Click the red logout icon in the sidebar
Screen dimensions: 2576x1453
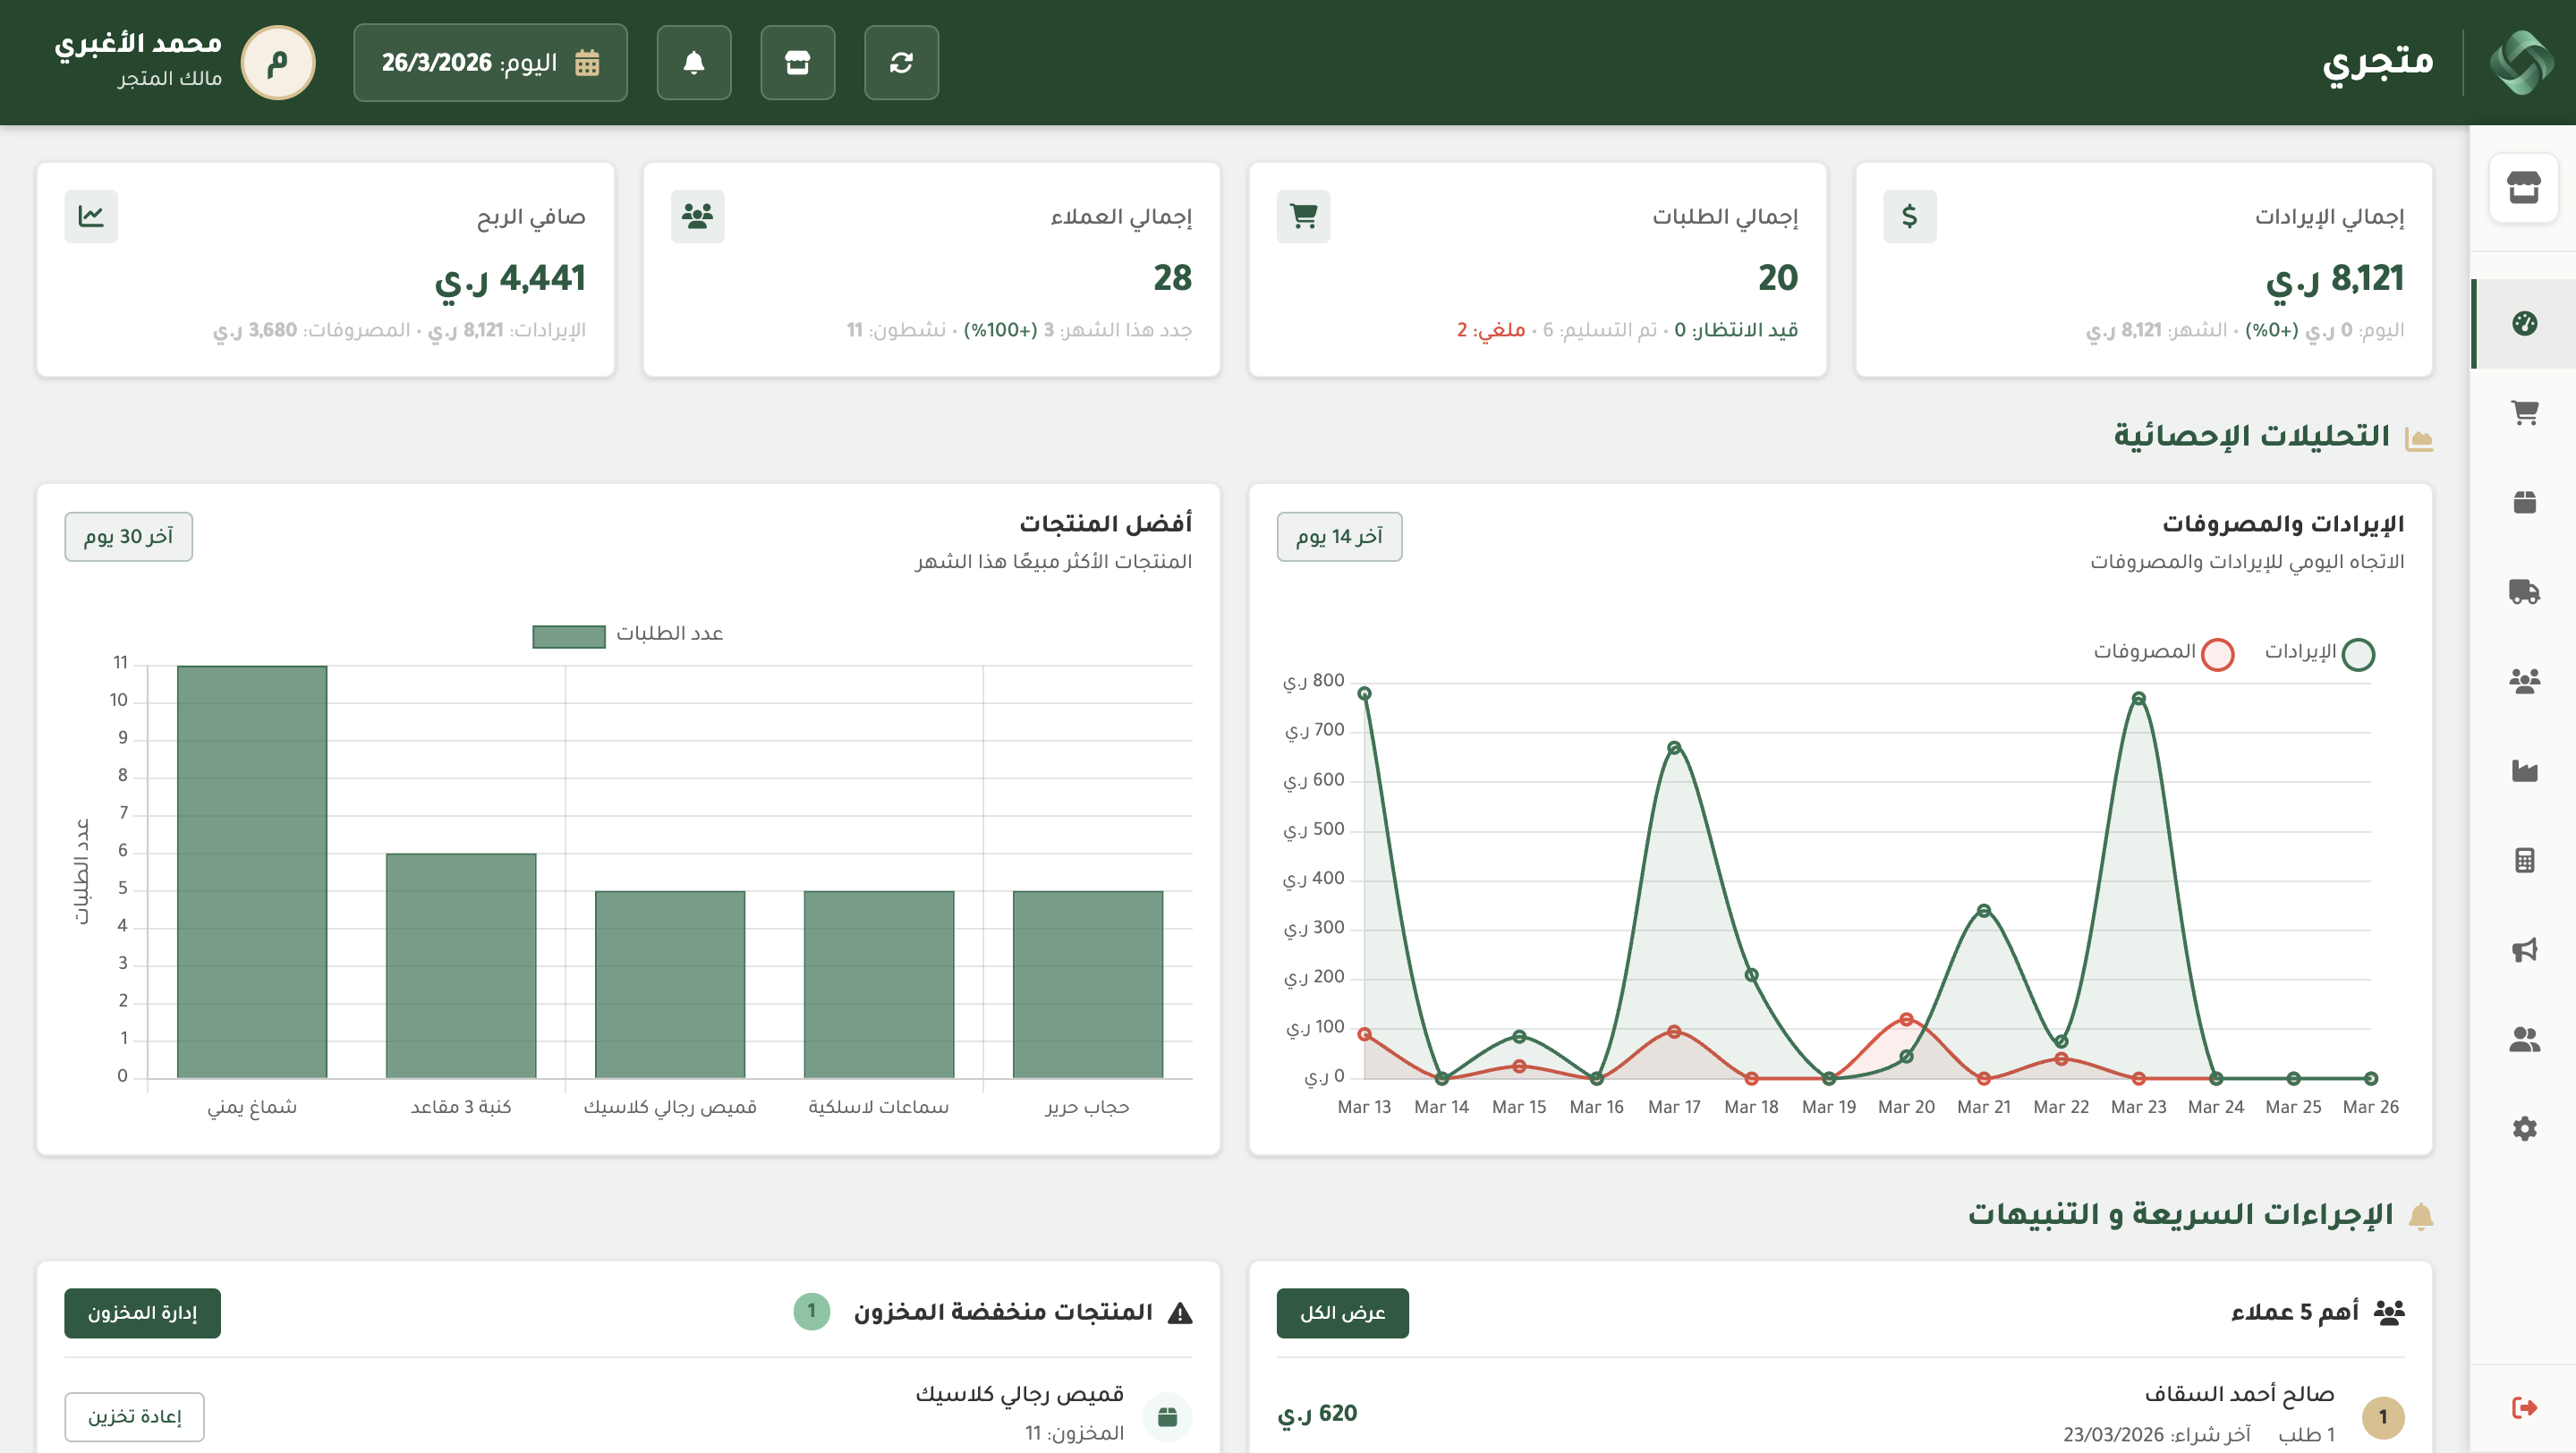[2524, 1407]
